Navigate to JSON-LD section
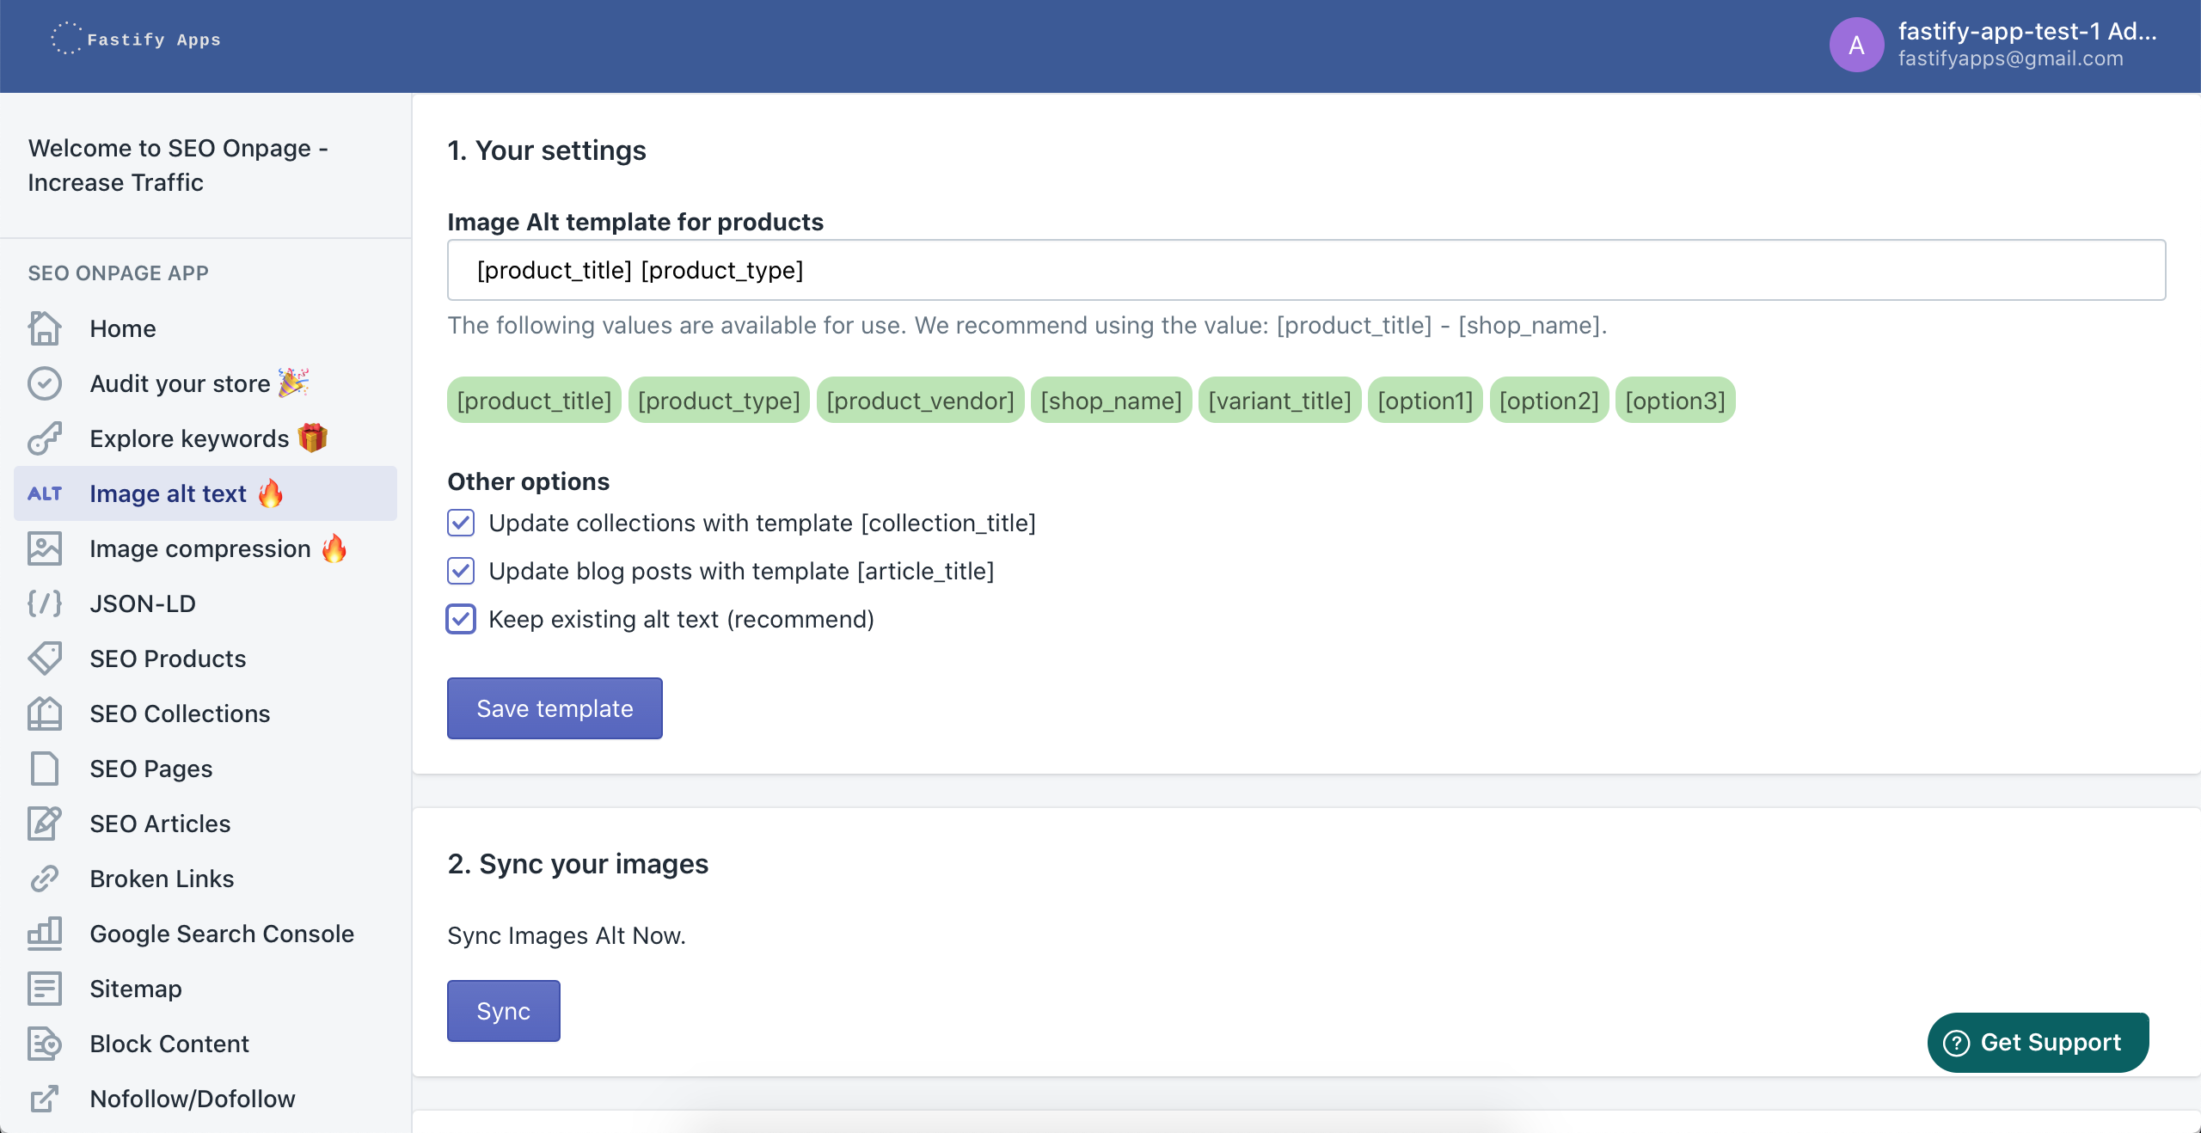This screenshot has width=2201, height=1133. [x=205, y=603]
